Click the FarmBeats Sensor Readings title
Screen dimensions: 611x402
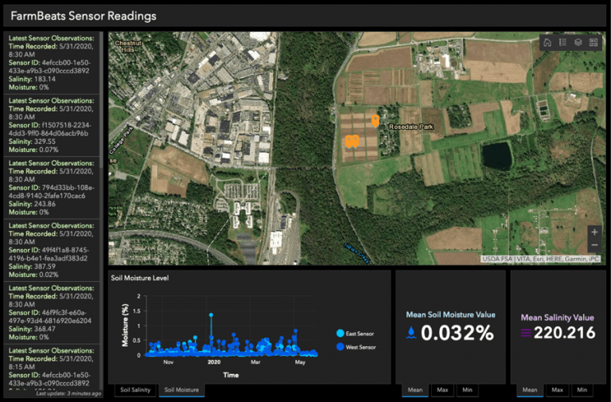(x=84, y=16)
